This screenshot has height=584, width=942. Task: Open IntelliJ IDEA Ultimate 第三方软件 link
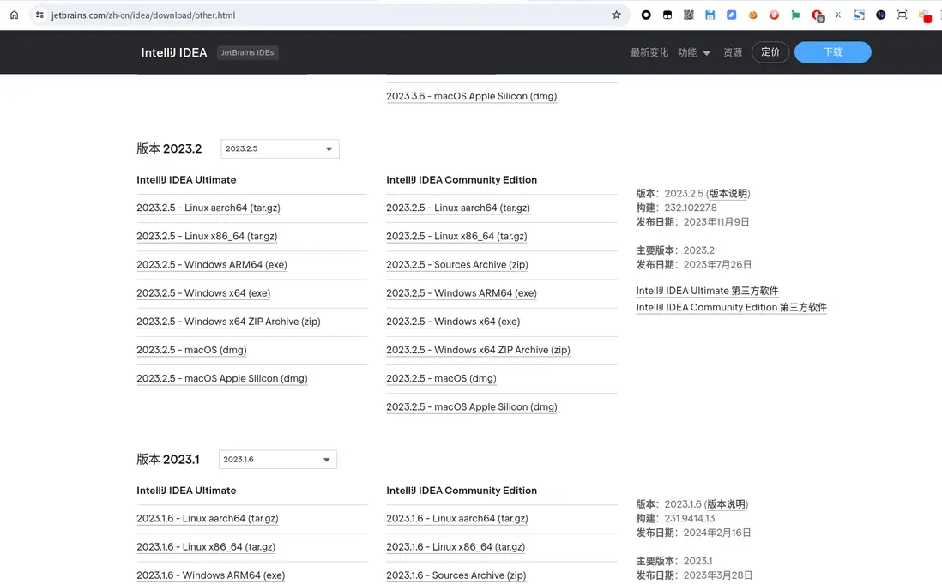click(x=707, y=291)
